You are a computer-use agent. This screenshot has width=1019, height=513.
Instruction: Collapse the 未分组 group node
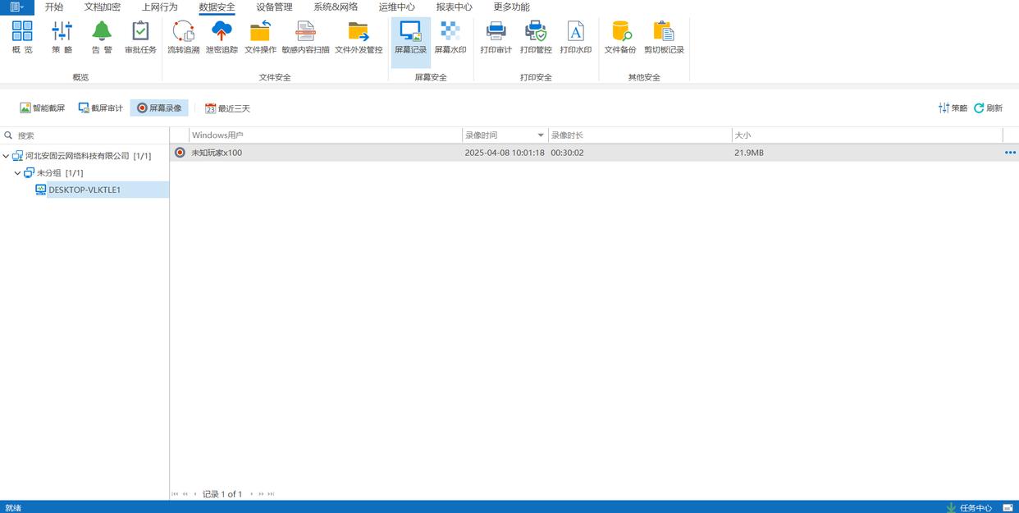[17, 173]
